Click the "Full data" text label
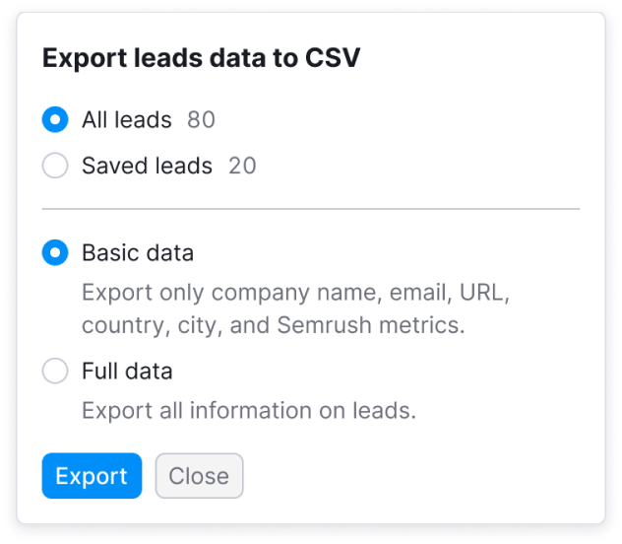This screenshot has width=622, height=544. click(127, 371)
